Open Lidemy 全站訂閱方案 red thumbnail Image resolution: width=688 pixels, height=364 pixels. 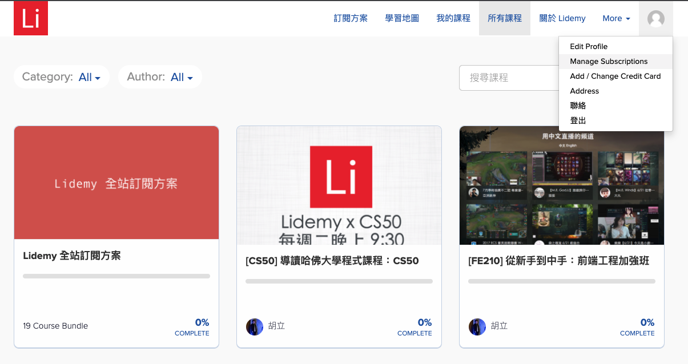pyautogui.click(x=116, y=183)
